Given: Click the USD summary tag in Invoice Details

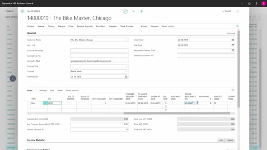Looking at the screenshot, I should click(x=221, y=140).
